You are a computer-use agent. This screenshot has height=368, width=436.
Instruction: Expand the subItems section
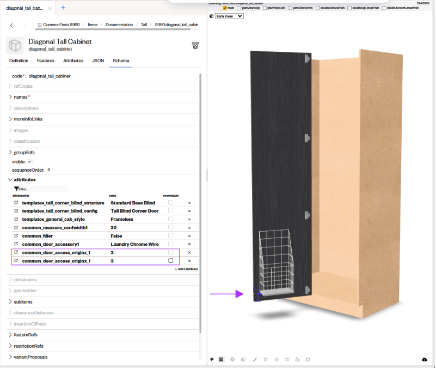[10, 301]
